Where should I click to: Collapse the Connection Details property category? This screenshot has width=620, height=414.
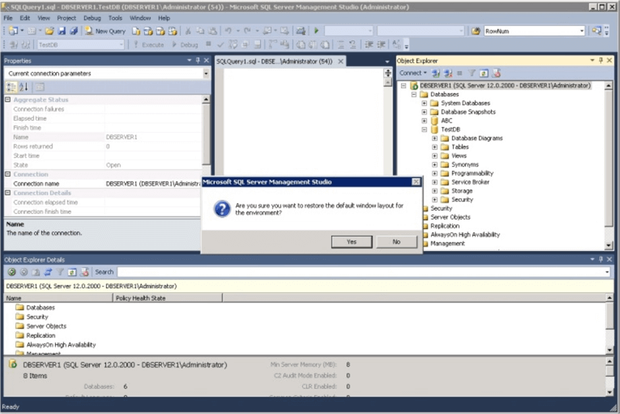[x=8, y=193]
